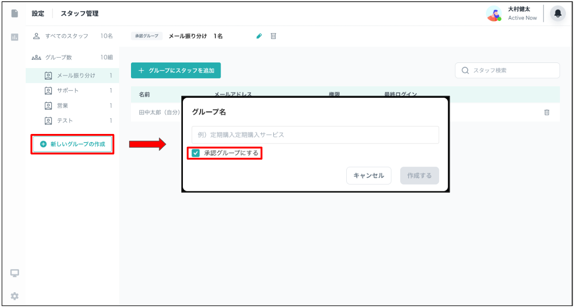Screen dimensions: 574x307
Task: Select the メール振り分け group
Action: pyautogui.click(x=76, y=75)
